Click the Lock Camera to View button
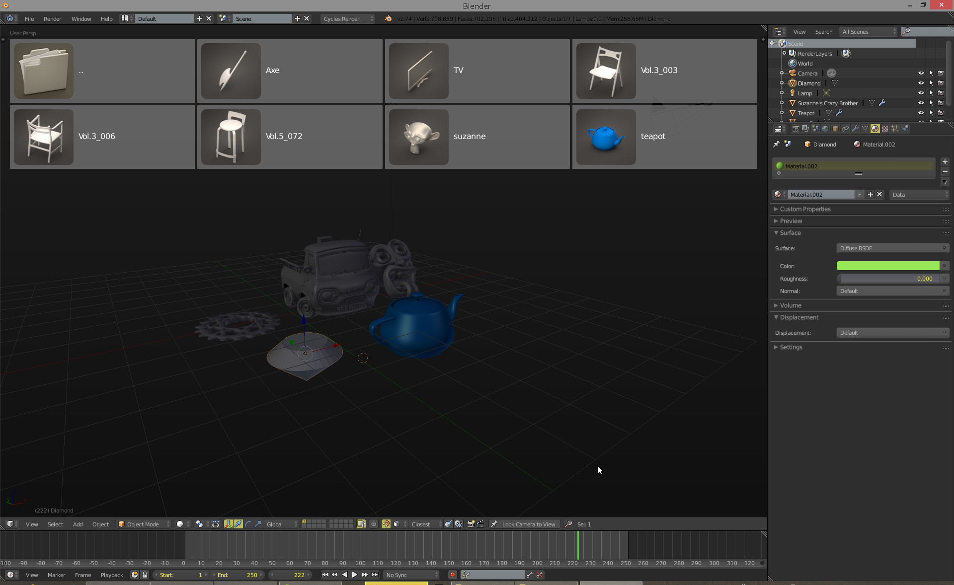Viewport: 954px width, 585px height. [x=526, y=524]
